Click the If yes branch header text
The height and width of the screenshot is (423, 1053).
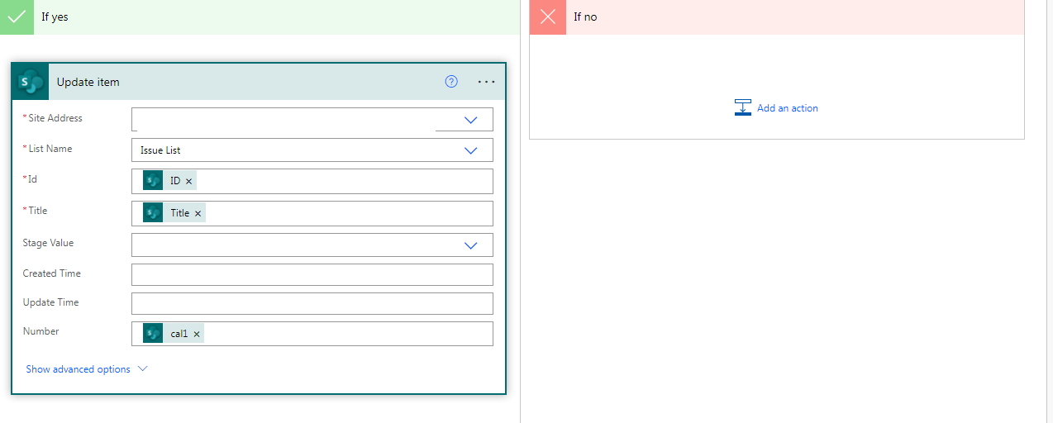coord(55,17)
